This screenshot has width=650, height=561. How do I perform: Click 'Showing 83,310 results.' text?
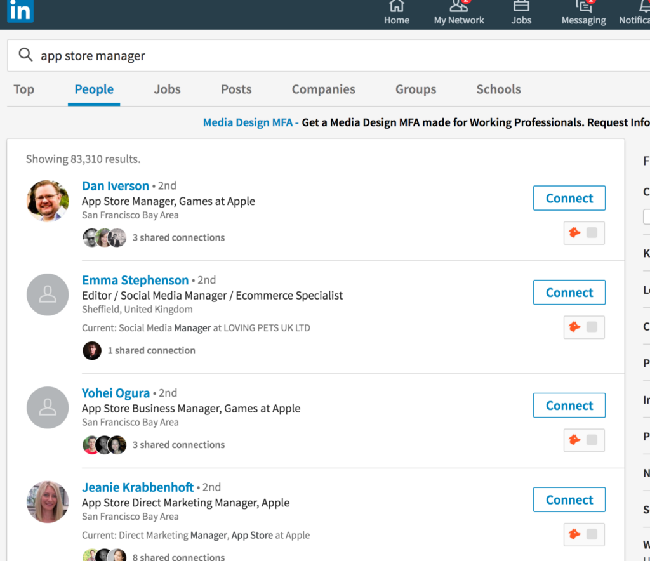click(83, 159)
